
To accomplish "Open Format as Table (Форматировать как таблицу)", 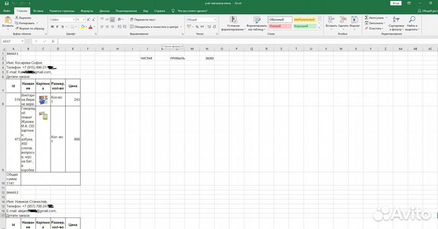I will pos(257,24).
